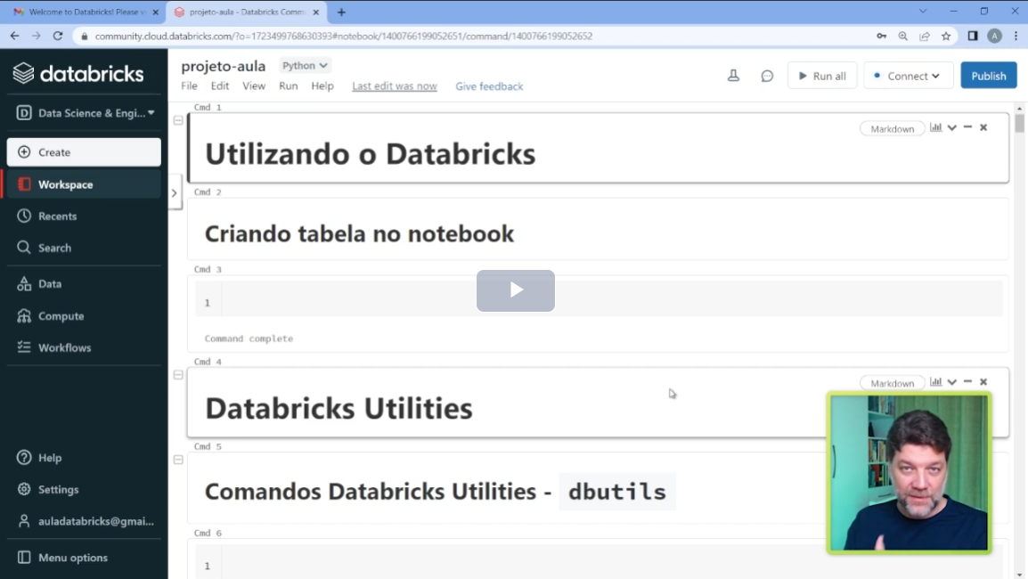Open the experiment flask icon

tap(734, 76)
